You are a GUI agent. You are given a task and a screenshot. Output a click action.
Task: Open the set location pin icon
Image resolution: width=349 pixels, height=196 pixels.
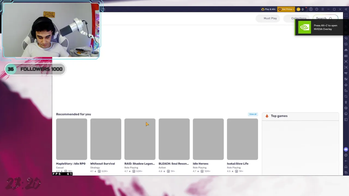[x=346, y=102]
